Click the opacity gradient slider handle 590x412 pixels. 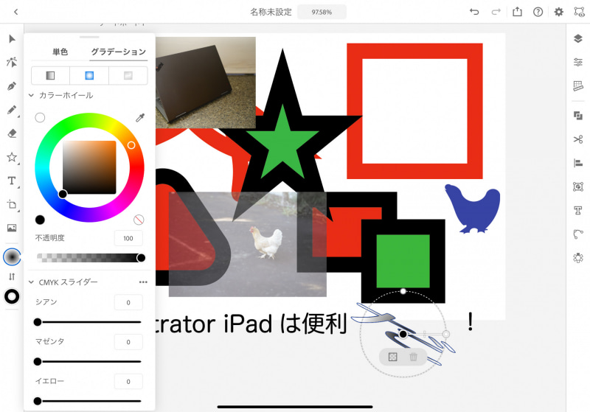[x=141, y=257]
